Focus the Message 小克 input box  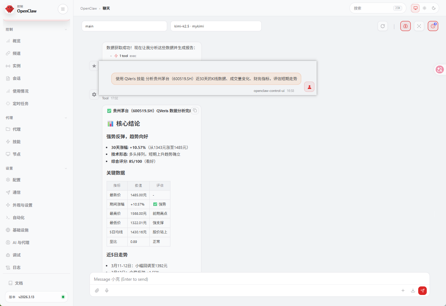click(x=260, y=279)
